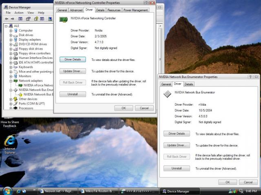Open Details tab in Bus Enumerator Properties
261x195 pixels.
[x=188, y=84]
